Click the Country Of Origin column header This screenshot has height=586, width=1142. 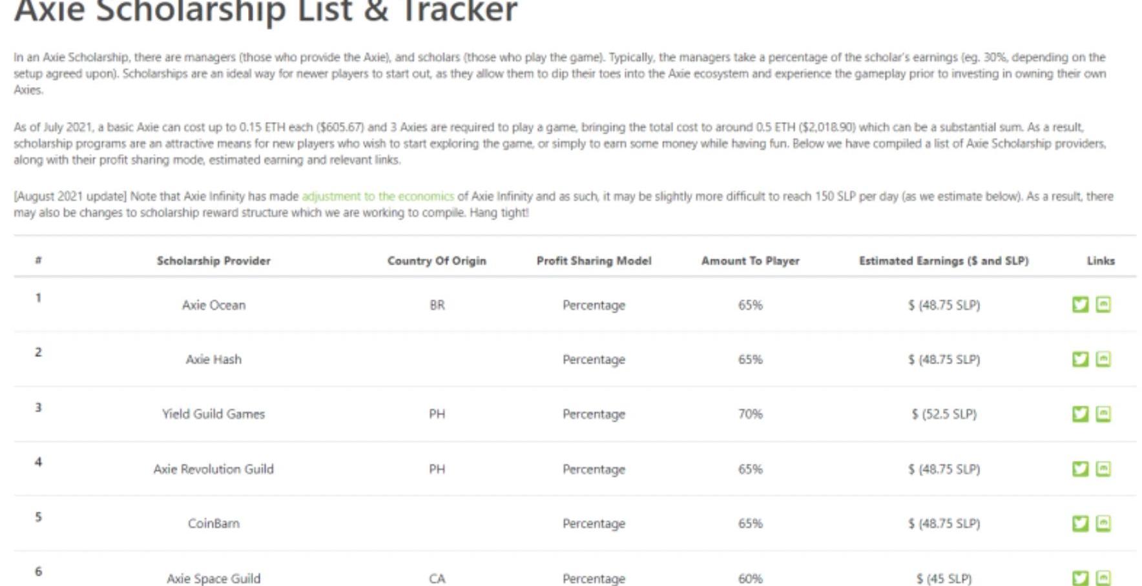point(437,261)
